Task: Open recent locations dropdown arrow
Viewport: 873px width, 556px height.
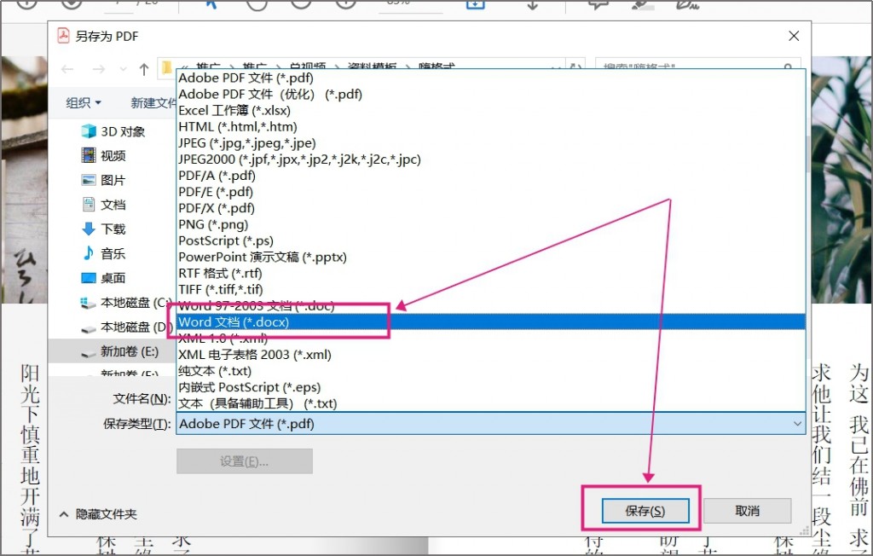Action: 123,70
